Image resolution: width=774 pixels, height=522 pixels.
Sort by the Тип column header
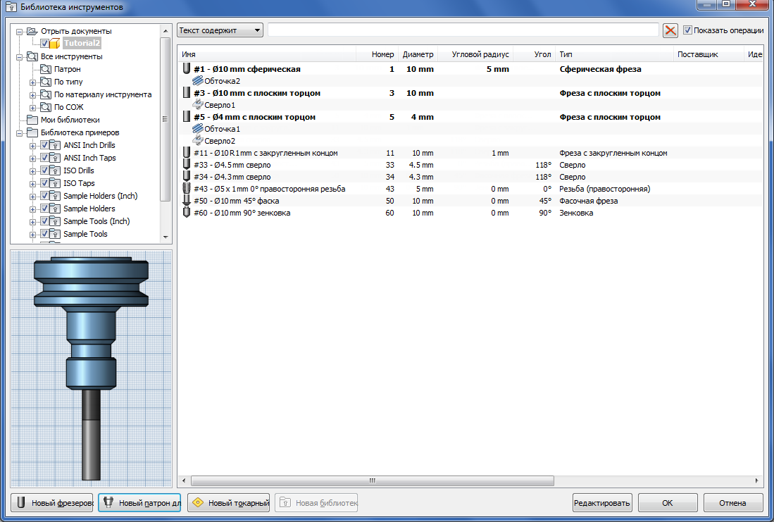[615, 54]
